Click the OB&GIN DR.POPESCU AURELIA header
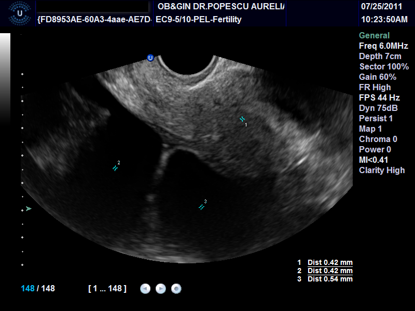 click(x=221, y=6)
